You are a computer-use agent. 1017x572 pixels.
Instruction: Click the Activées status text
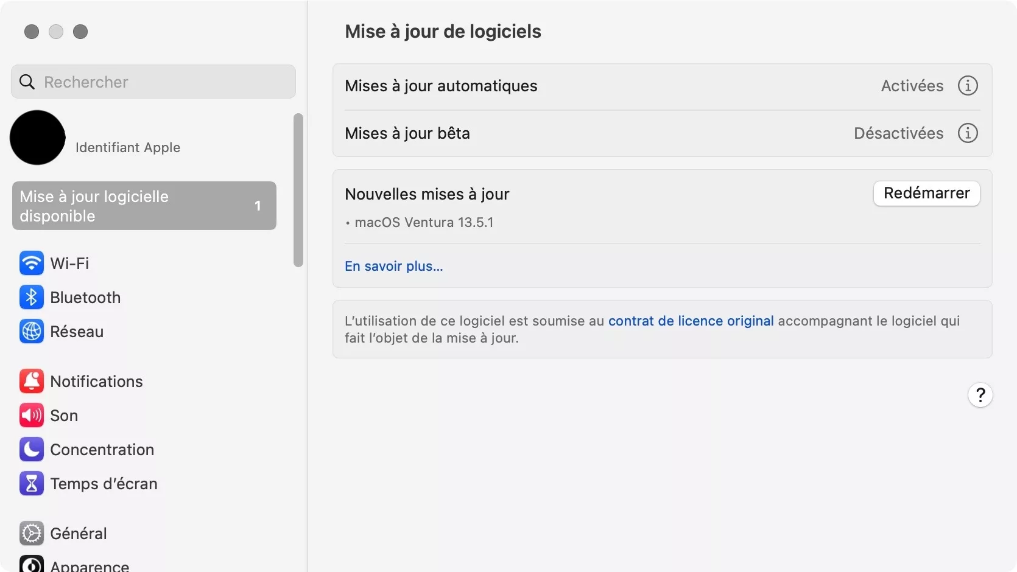click(x=912, y=86)
